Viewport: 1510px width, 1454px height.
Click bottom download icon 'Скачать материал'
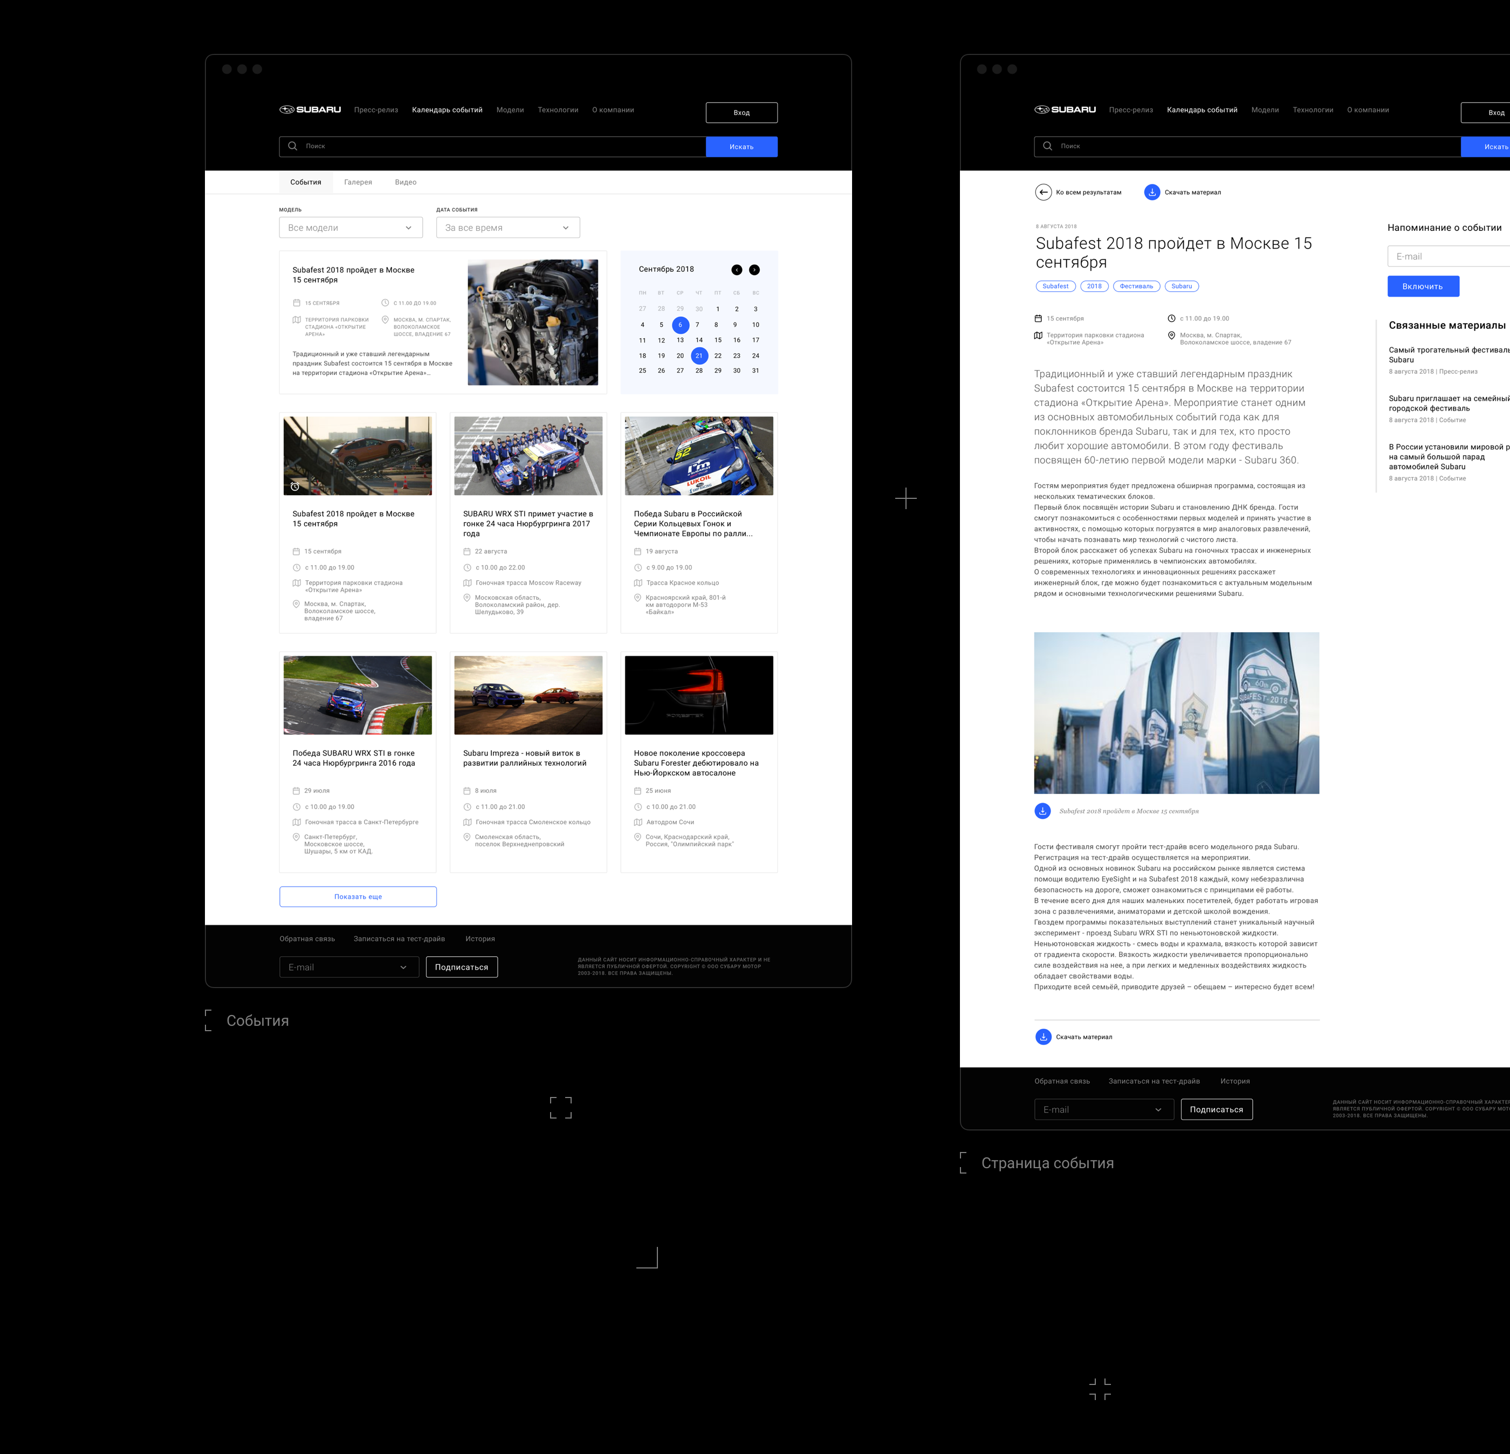1043,1037
